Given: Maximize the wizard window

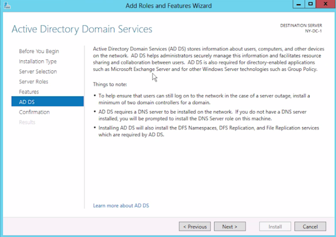Looking at the screenshot, I should (x=310, y=4).
